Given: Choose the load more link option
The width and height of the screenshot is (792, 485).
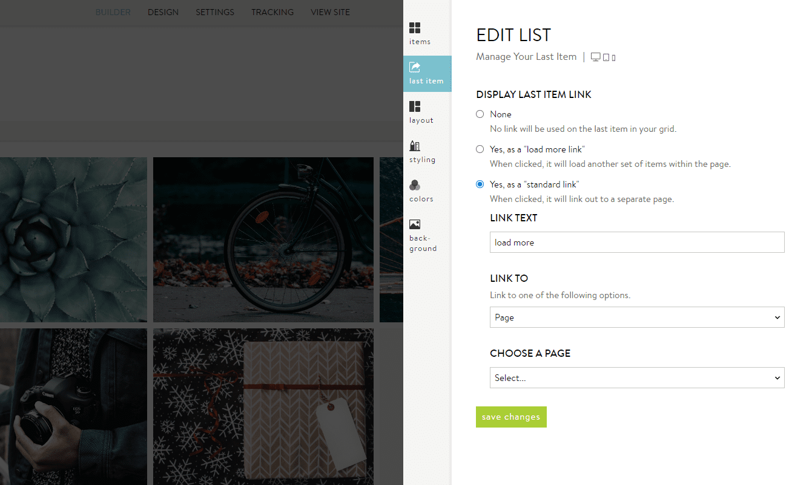Looking at the screenshot, I should (480, 149).
